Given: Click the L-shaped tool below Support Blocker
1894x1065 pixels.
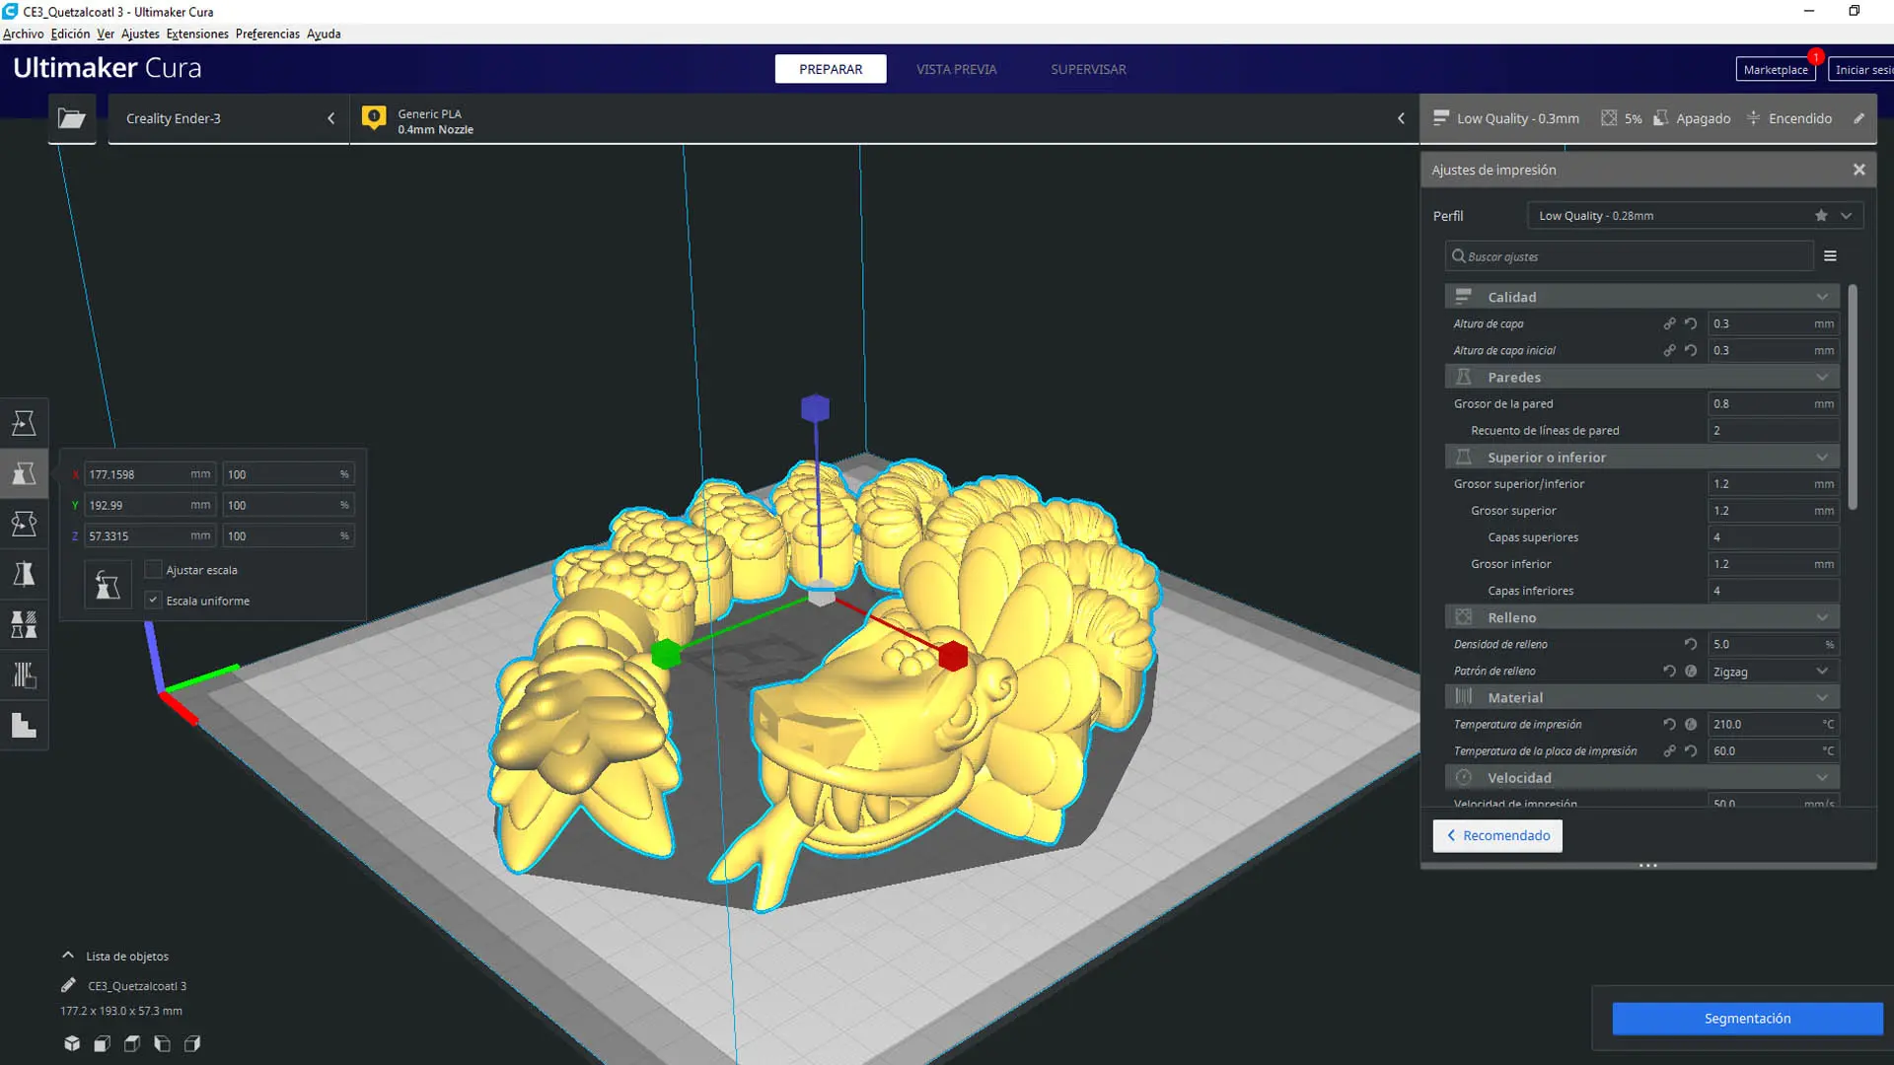Looking at the screenshot, I should pos(24,726).
